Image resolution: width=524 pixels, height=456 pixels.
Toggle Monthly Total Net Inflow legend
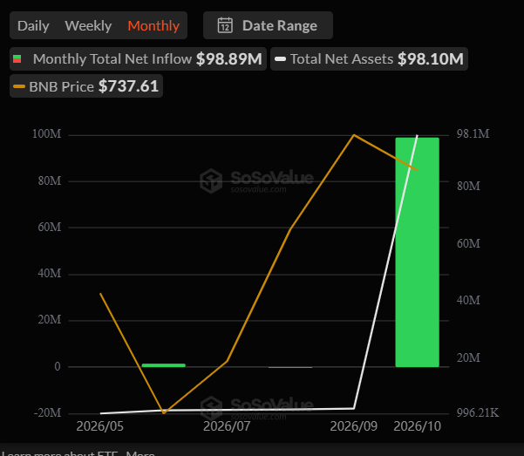pyautogui.click(x=138, y=59)
